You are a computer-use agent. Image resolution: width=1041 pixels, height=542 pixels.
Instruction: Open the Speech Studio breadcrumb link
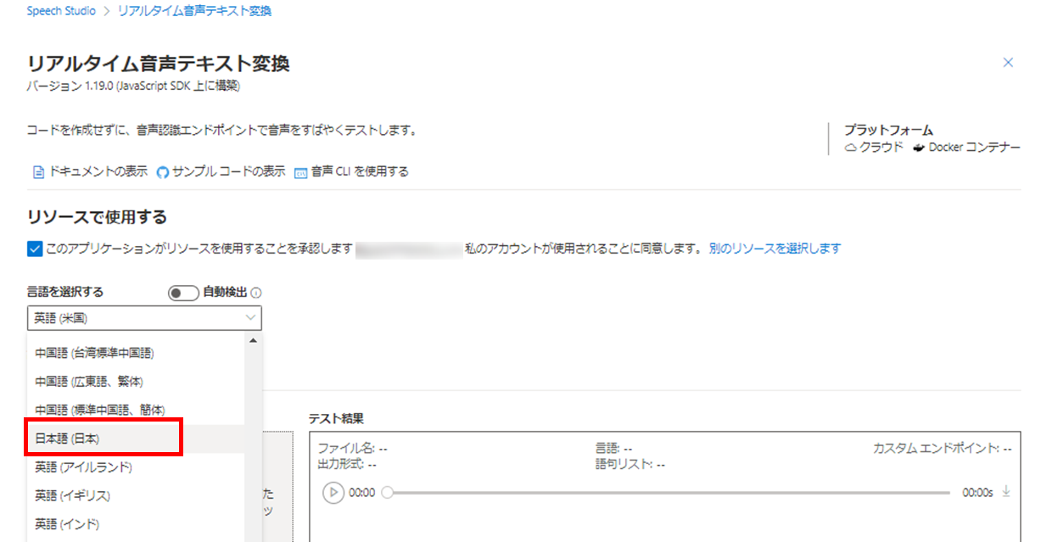click(62, 11)
